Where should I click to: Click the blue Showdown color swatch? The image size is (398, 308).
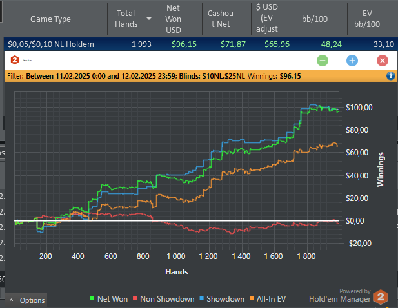tap(202, 298)
